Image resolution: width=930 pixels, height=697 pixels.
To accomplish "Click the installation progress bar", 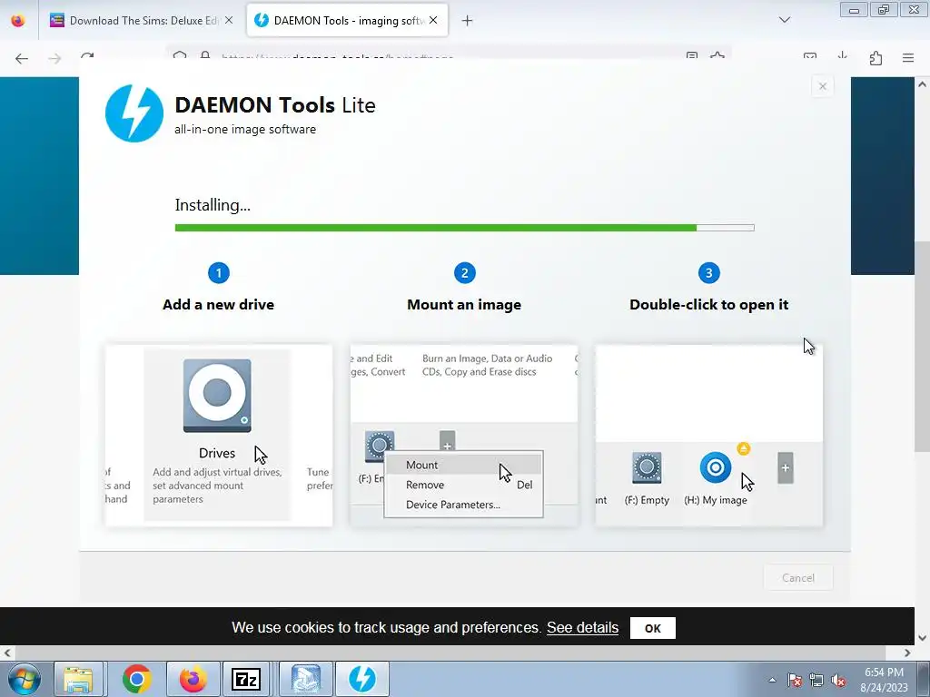I will tap(464, 228).
